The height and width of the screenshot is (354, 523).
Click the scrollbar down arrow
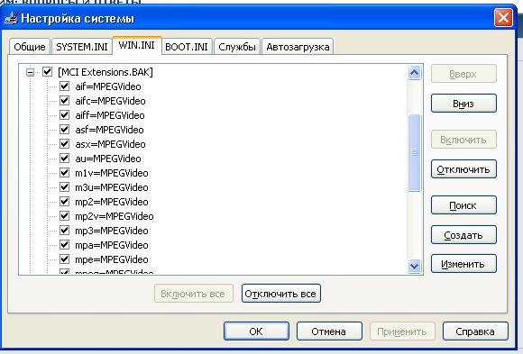414,267
